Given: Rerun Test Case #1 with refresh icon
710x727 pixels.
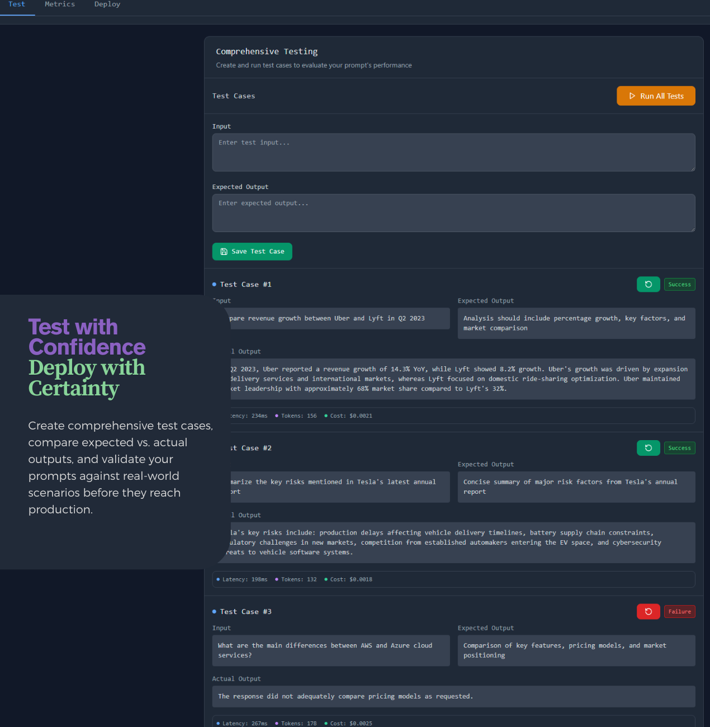Looking at the screenshot, I should tap(649, 285).
